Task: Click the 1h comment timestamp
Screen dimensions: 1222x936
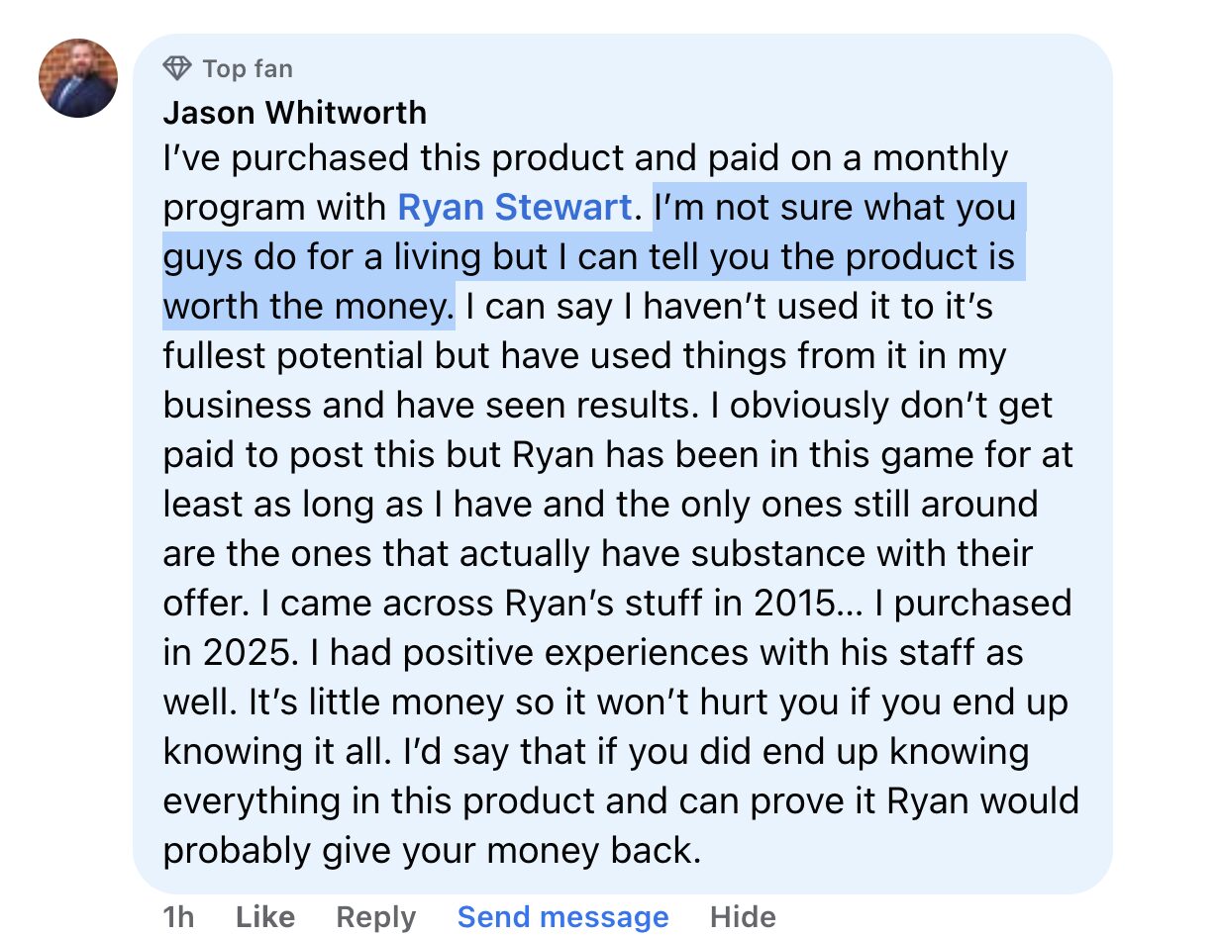Action: [178, 917]
